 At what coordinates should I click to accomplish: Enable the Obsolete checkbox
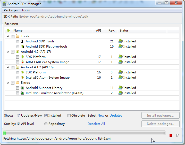pyautogui.click(x=69, y=116)
